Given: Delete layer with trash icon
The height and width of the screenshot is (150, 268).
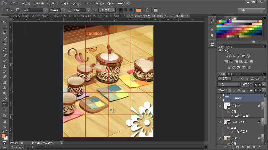Looking at the screenshot, I should [260, 147].
